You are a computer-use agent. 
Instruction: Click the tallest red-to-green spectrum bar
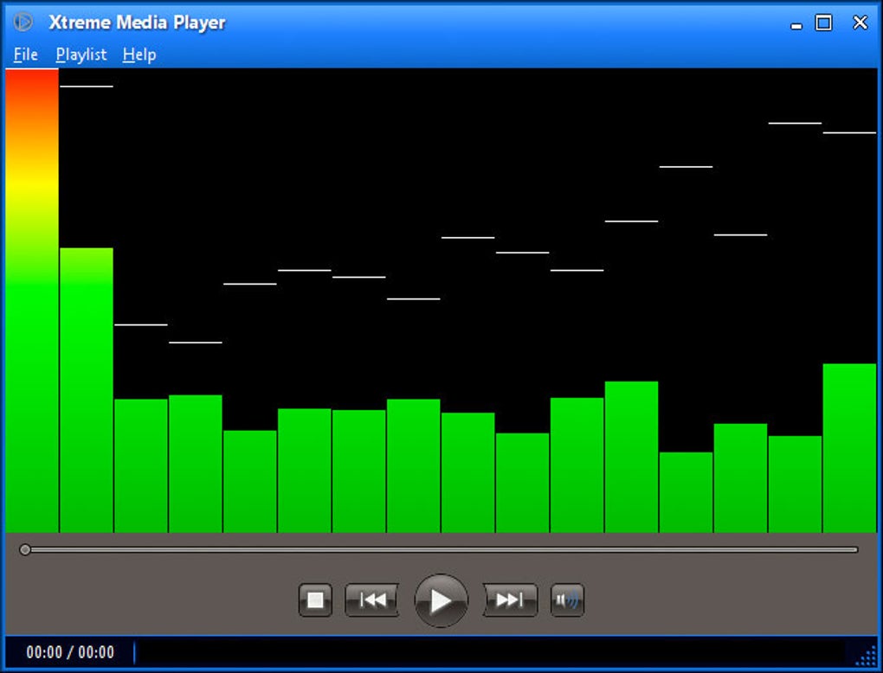(32, 300)
